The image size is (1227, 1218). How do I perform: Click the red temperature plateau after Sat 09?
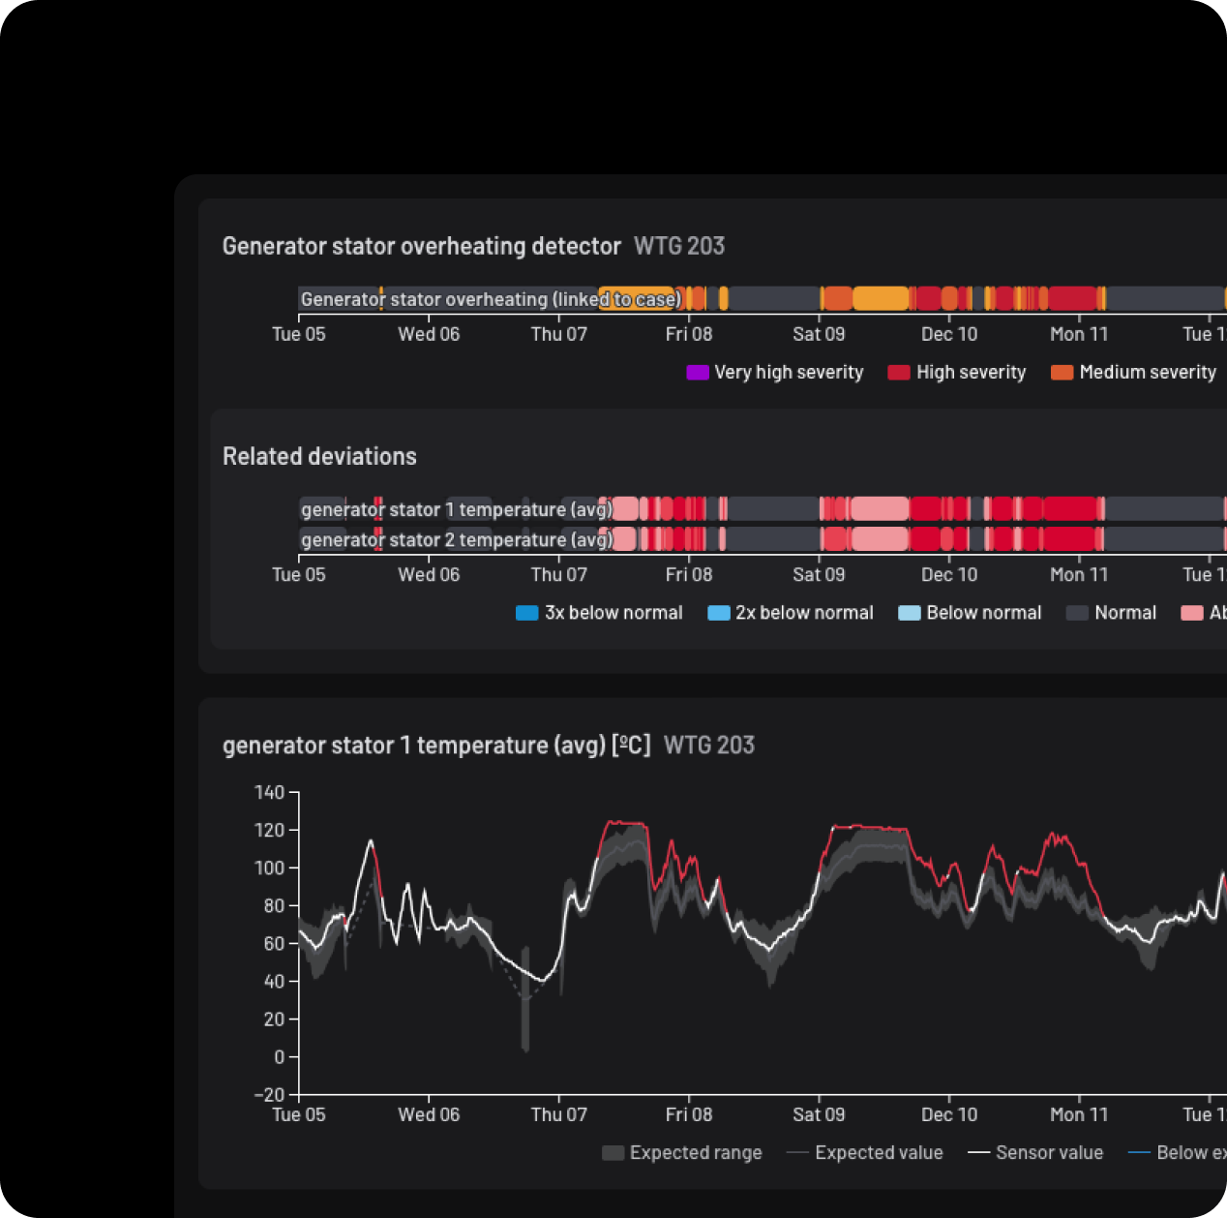point(870,828)
